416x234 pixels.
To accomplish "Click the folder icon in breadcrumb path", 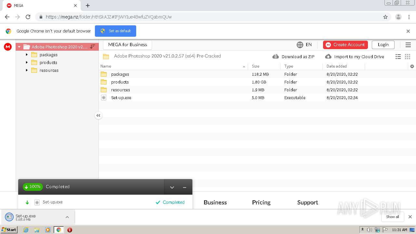I will click(x=106, y=57).
